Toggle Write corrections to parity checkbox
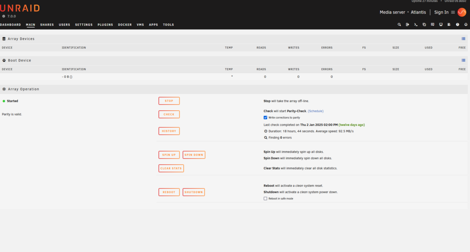Viewport: 470px width, 252px height. tap(265, 118)
